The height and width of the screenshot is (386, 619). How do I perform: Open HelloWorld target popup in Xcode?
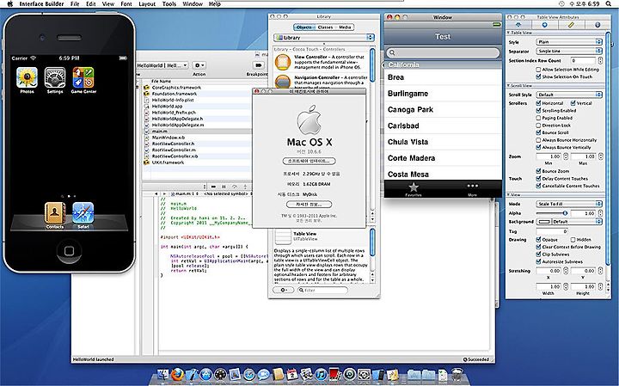162,65
